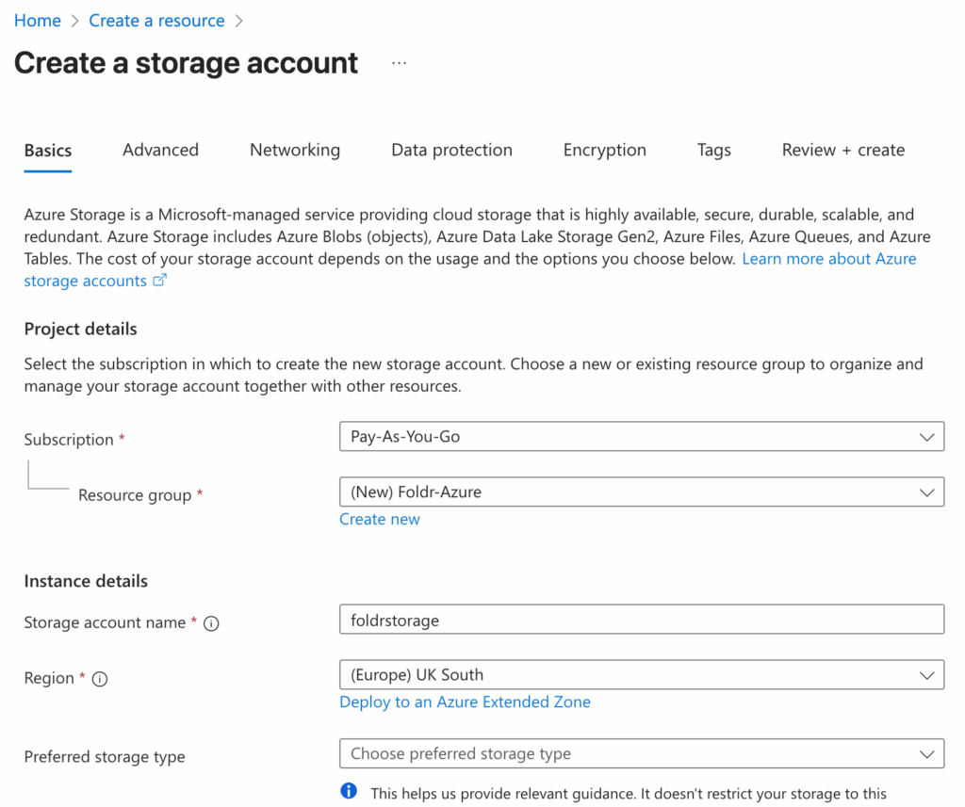Image resolution: width=965 pixels, height=807 pixels.
Task: Open the ellipsis more options menu
Action: pyautogui.click(x=400, y=63)
